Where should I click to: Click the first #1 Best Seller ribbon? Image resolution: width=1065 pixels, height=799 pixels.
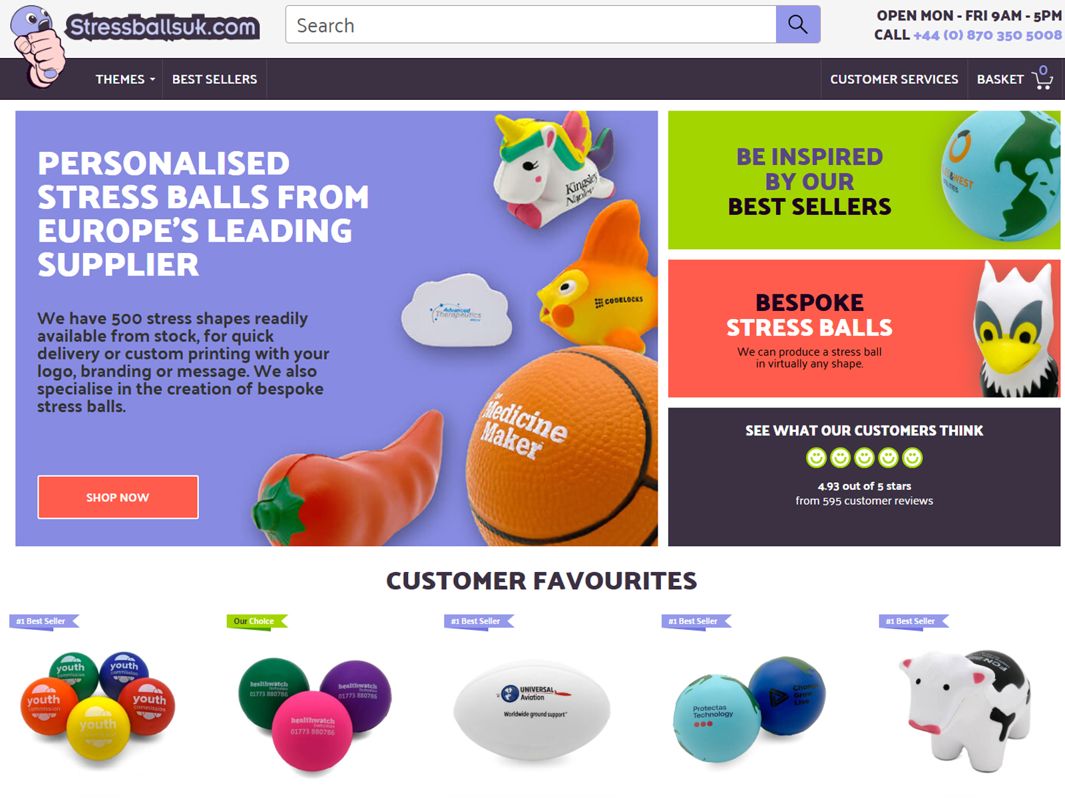click(44, 621)
